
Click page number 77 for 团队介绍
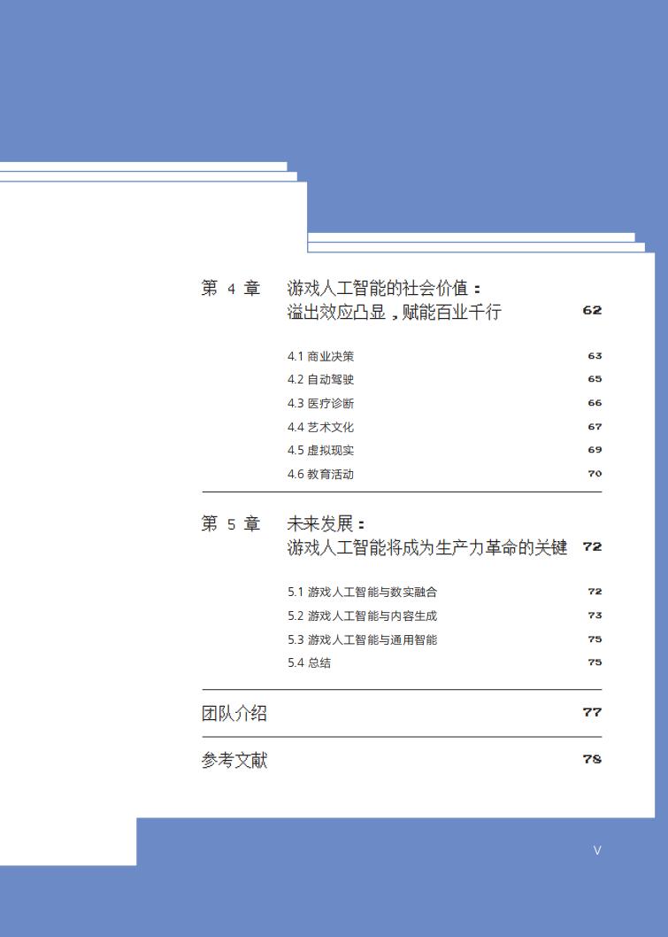click(x=592, y=712)
